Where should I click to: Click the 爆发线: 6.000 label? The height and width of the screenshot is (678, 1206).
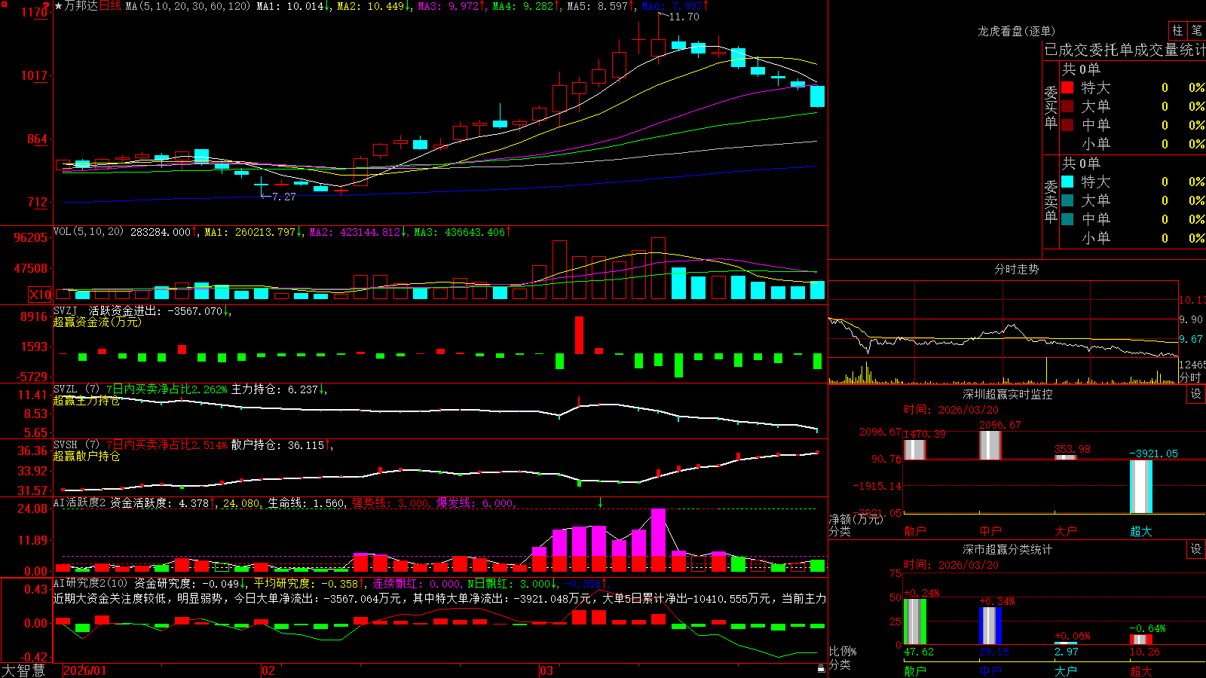[475, 503]
